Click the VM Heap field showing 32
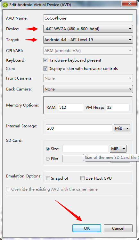 coord(118,107)
